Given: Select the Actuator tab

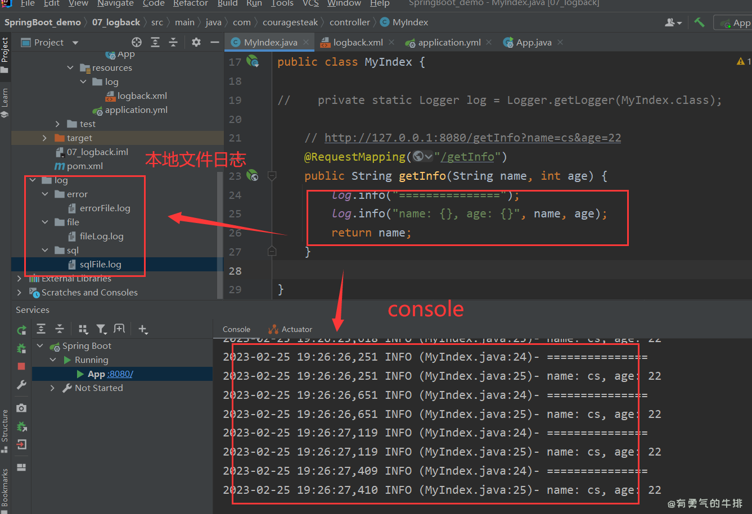Looking at the screenshot, I should (290, 329).
